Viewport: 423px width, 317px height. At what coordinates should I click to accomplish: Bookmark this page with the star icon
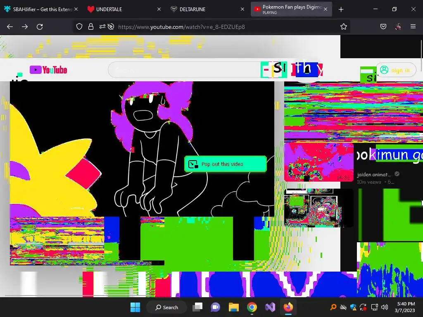(x=343, y=27)
